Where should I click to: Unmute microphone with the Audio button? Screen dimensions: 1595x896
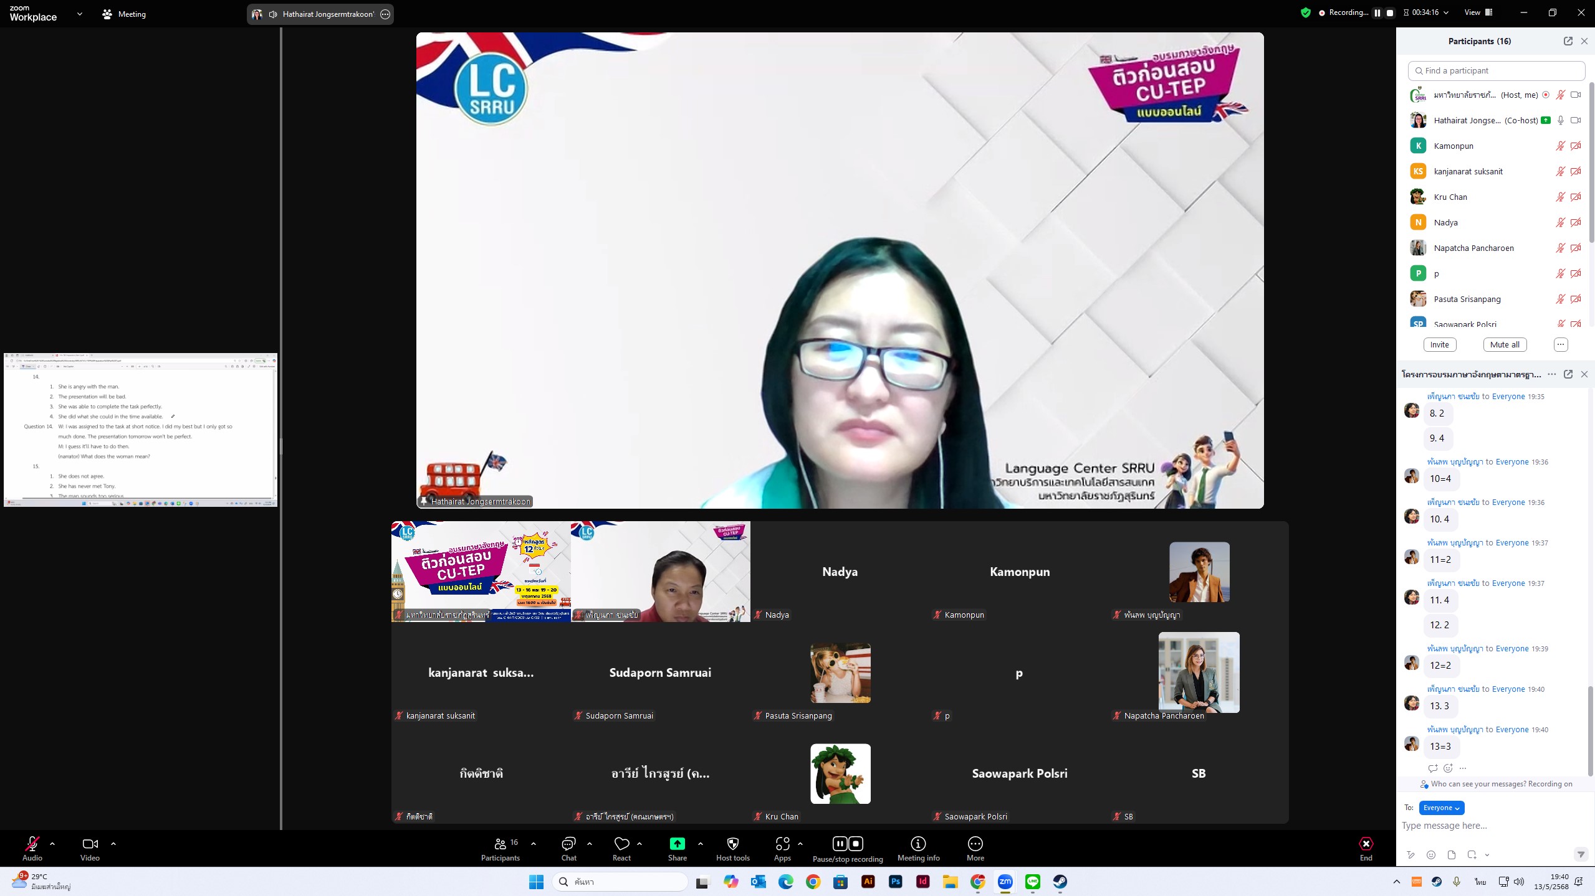coord(32,849)
